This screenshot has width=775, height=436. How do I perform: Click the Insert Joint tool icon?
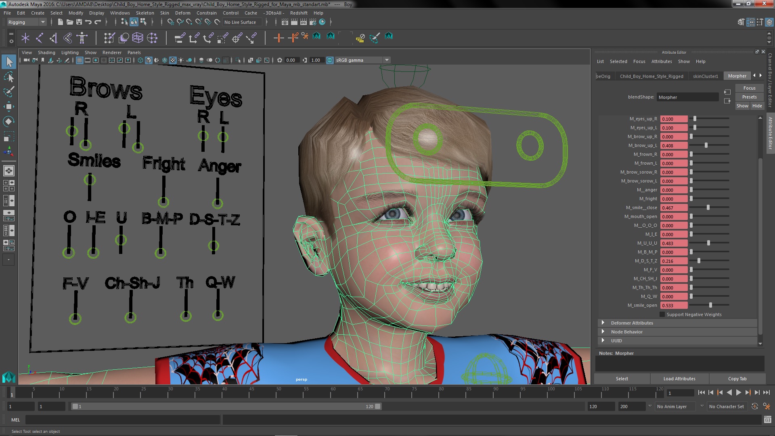(39, 38)
